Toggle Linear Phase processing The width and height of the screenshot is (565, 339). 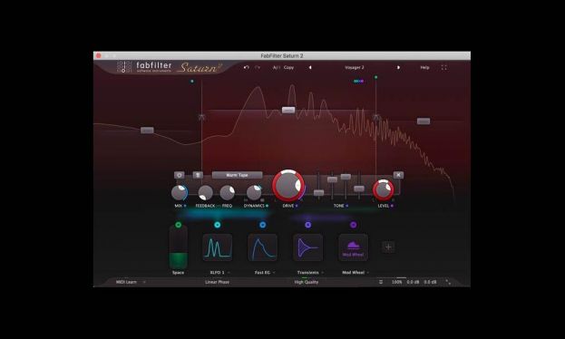[x=218, y=282]
